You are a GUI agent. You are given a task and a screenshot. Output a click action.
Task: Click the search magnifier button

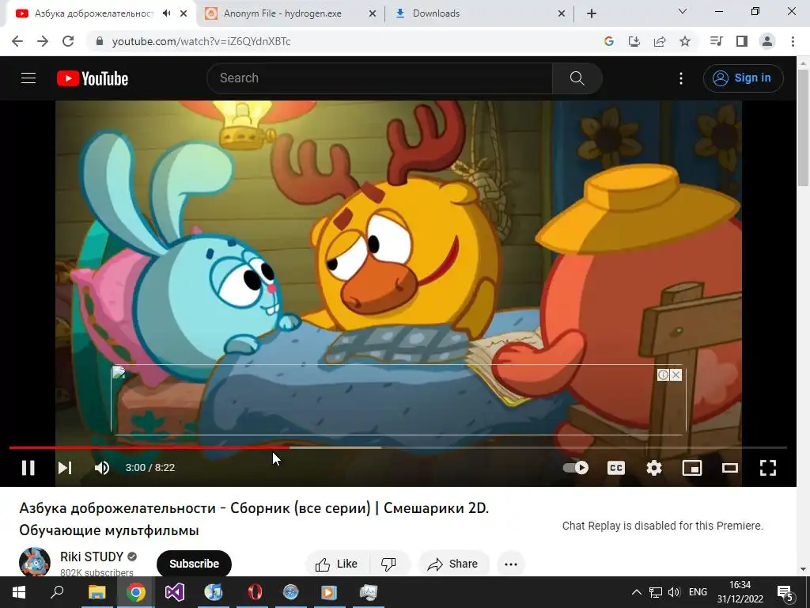(577, 78)
